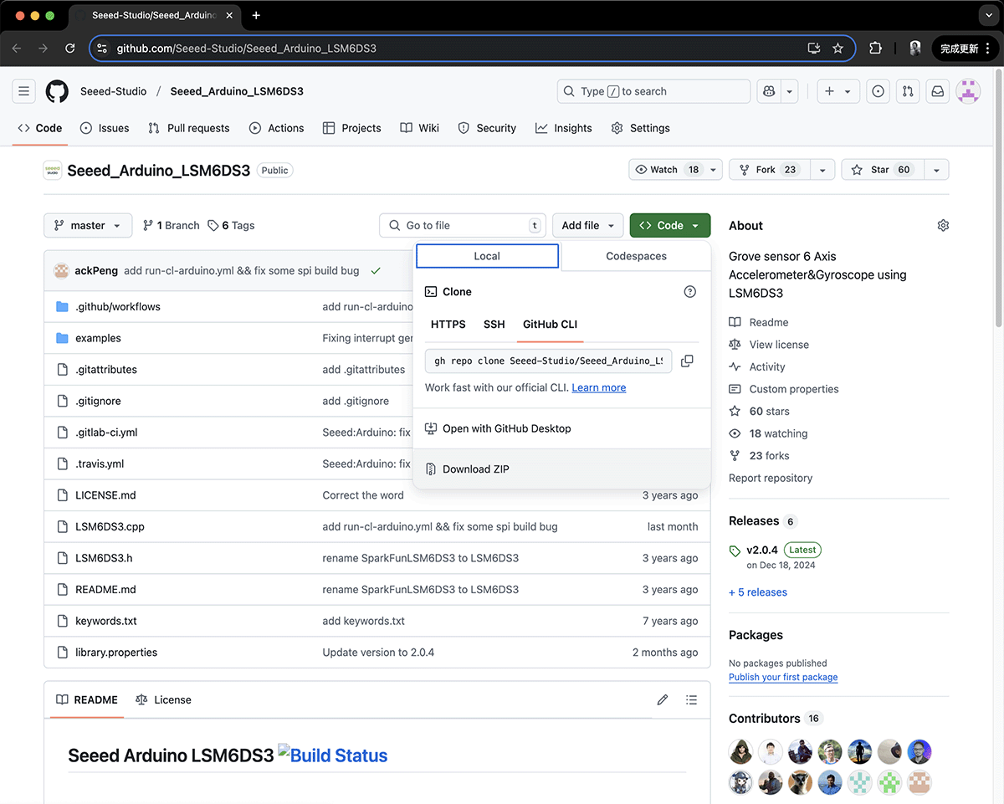1004x804 pixels.
Task: Switch to the Codespaces tab
Action: tap(636, 256)
